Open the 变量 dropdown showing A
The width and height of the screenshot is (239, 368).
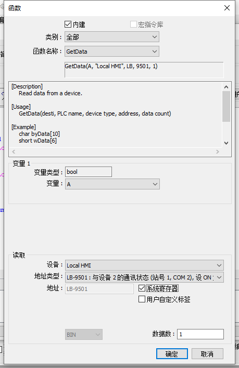tap(112, 184)
